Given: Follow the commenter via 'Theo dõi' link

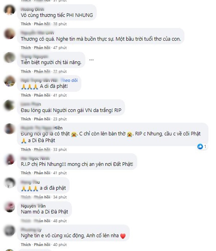Looking at the screenshot, I should 69,81.
